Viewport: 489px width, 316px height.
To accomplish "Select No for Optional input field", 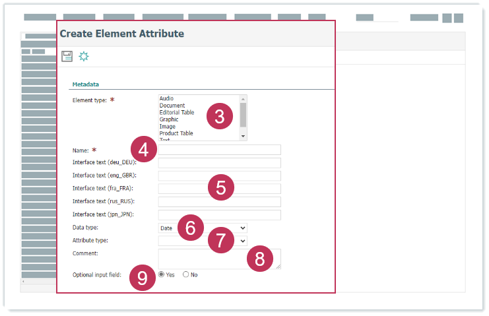I will [x=186, y=274].
